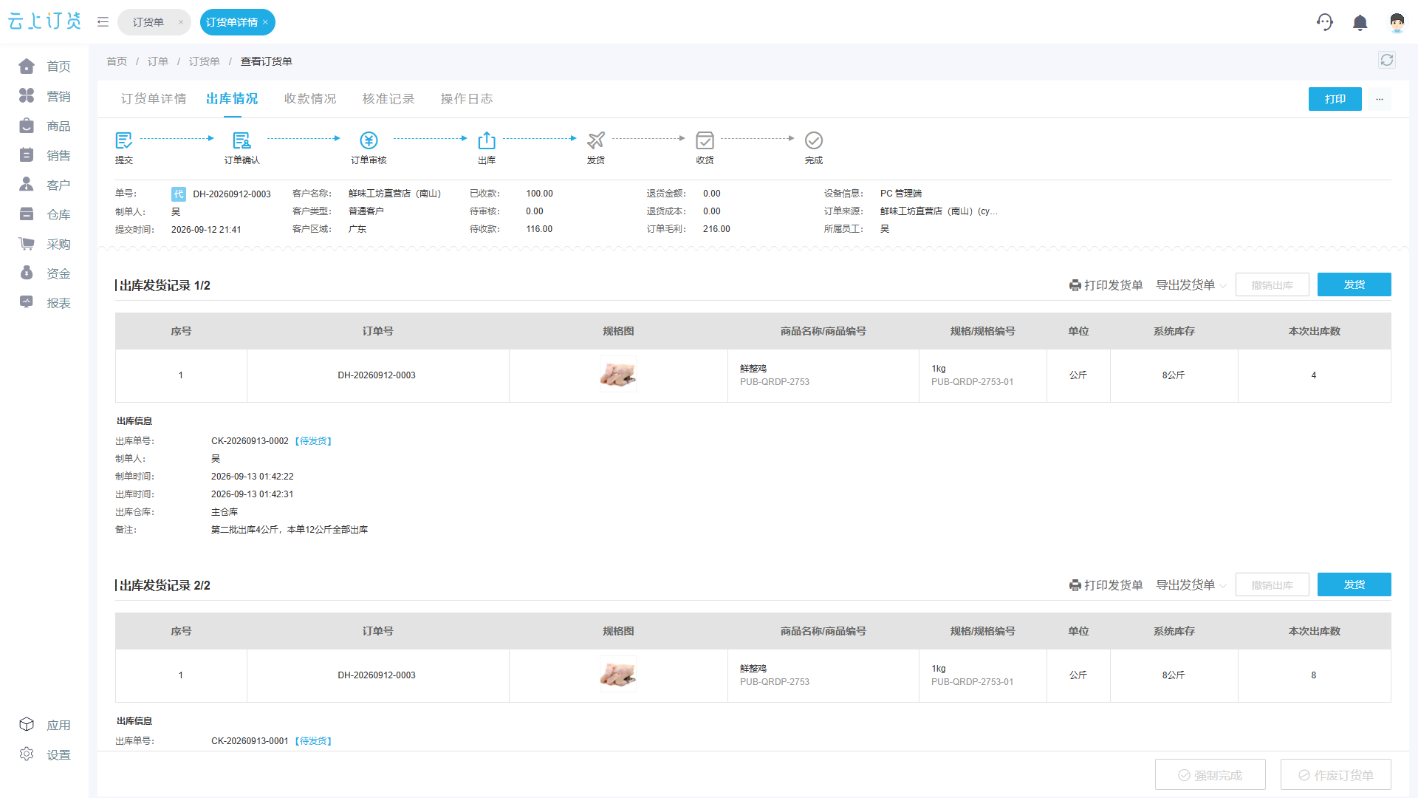Switch to 收款情况 tab
Image resolution: width=1418 pixels, height=798 pixels.
pyautogui.click(x=310, y=99)
